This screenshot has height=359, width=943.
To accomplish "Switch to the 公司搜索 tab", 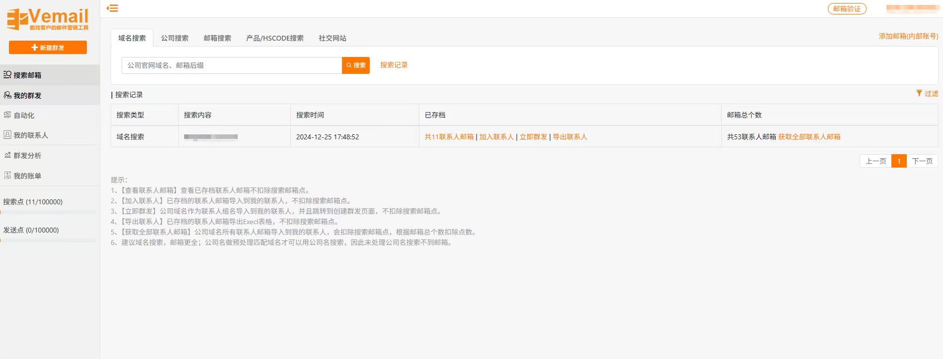I will 175,38.
